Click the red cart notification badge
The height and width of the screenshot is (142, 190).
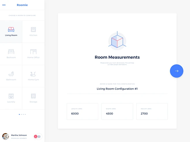pos(36,137)
